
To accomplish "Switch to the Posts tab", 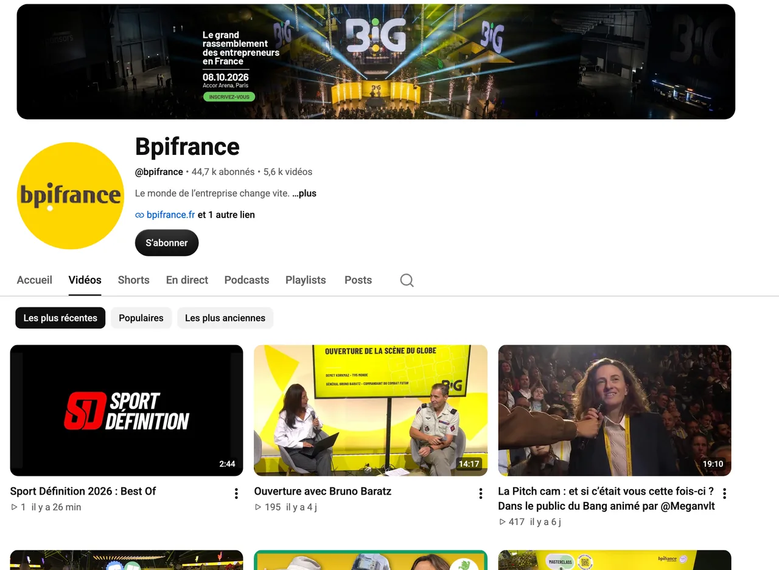I will (358, 280).
